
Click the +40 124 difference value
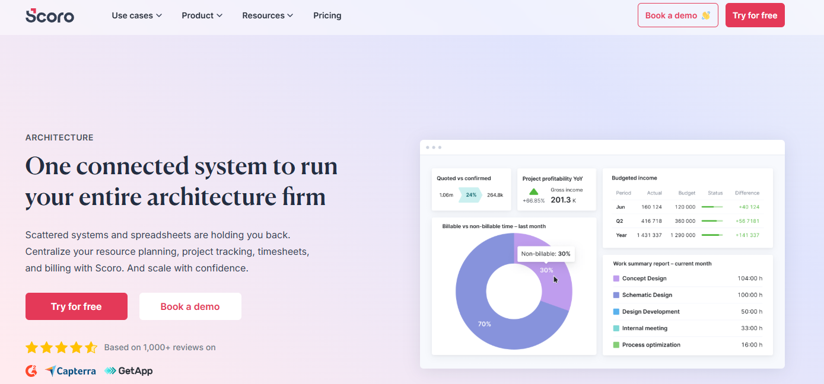[x=749, y=207]
